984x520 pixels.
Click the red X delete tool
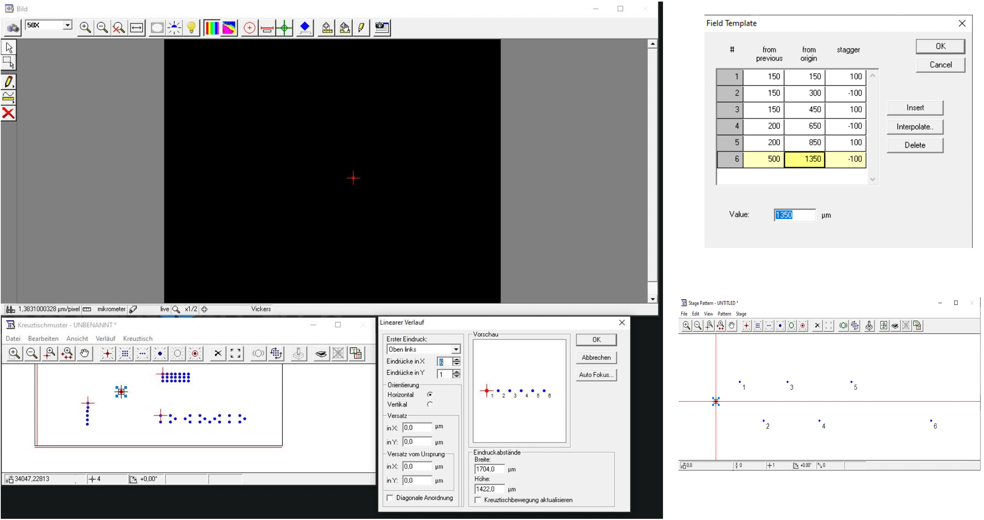point(9,113)
